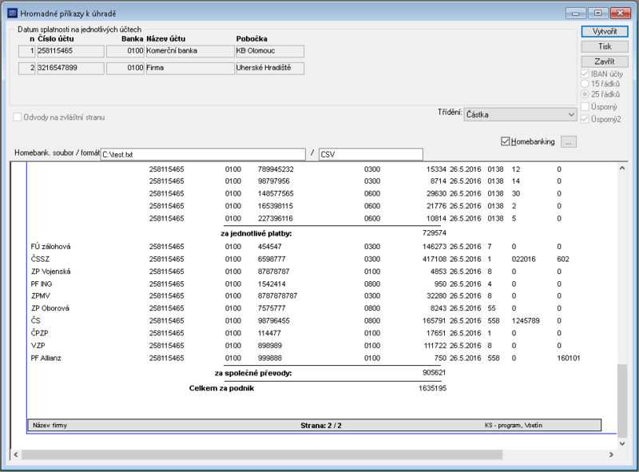Click the ČSSZ row label

click(41, 260)
